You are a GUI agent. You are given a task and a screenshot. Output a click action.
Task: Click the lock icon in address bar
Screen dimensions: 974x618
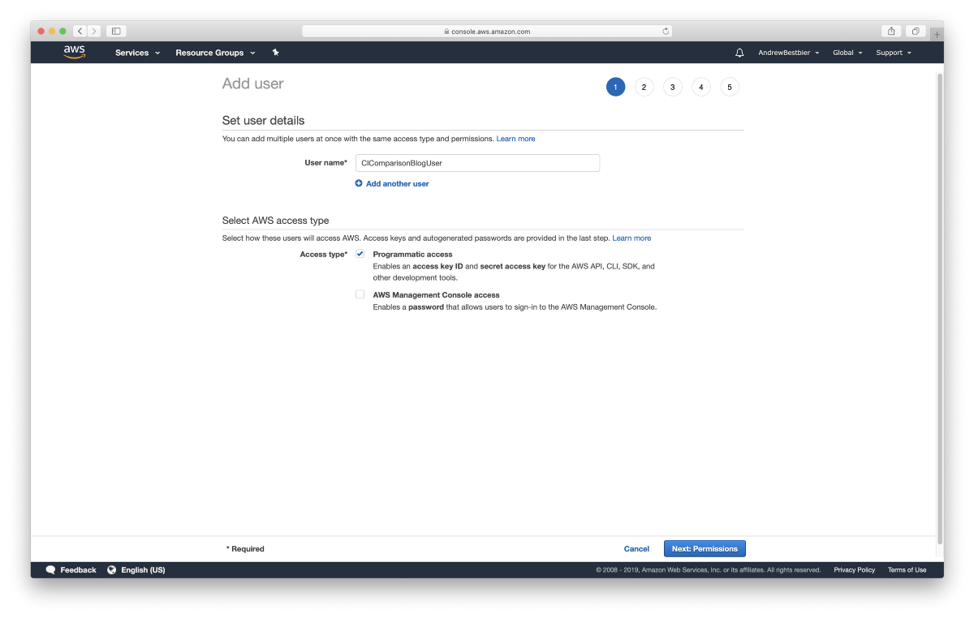[x=446, y=32]
